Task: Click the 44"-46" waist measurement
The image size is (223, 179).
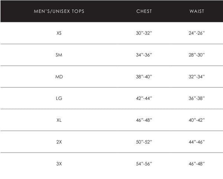Action: (197, 142)
